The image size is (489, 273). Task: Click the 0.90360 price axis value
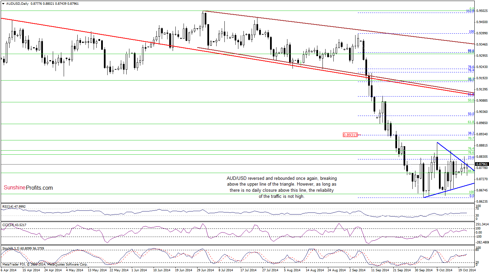click(x=482, y=112)
